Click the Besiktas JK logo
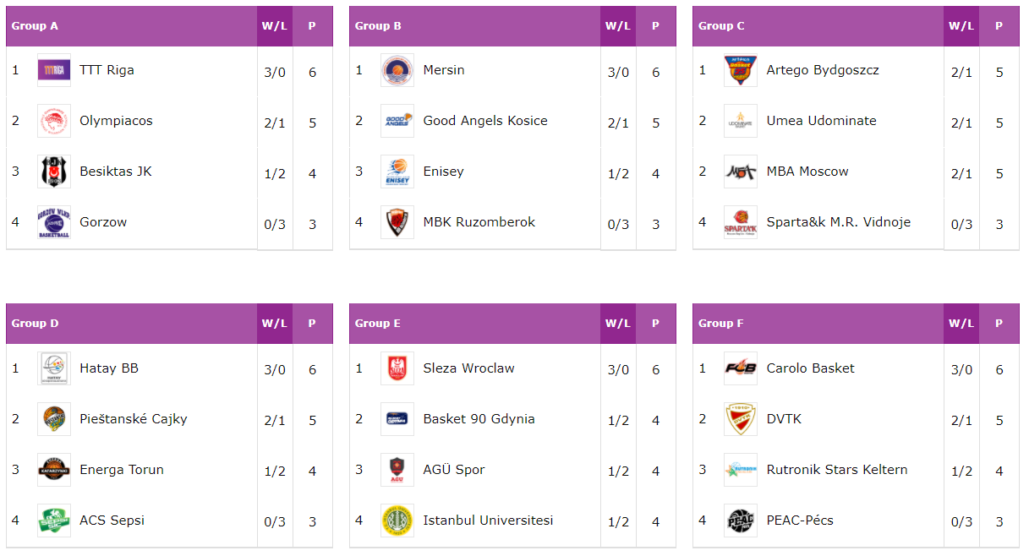This screenshot has height=556, width=1029. 54,172
